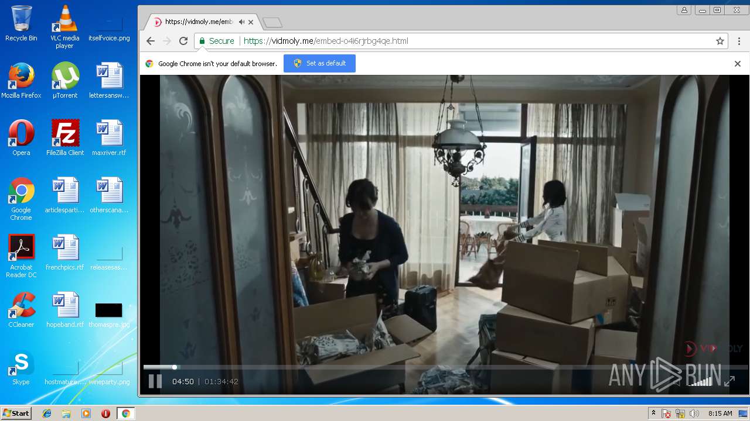Viewport: 750px width, 421px height.
Task: Enter fullscreen mode in the video player
Action: [x=729, y=381]
